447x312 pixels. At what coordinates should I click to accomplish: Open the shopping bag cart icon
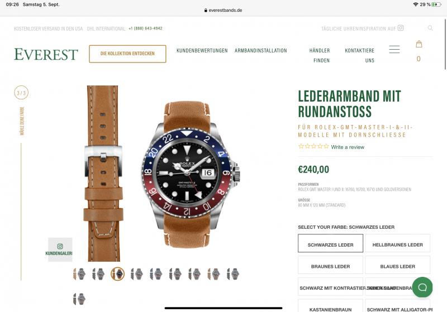419,44
